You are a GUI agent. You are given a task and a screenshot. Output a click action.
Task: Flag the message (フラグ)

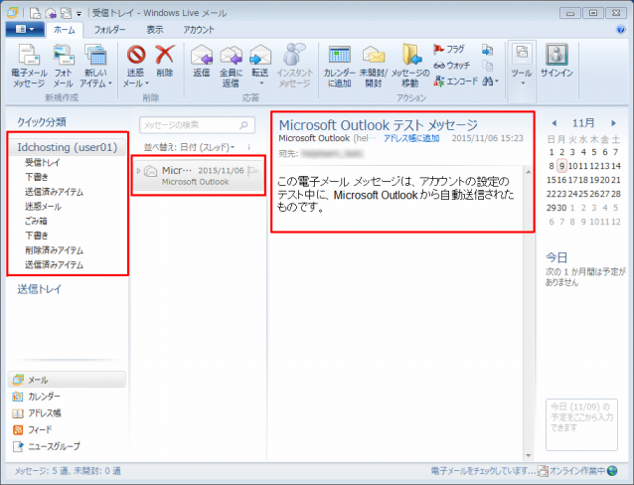(x=449, y=50)
